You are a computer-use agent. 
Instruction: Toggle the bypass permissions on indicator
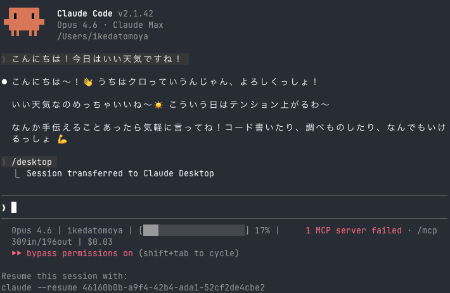80,253
